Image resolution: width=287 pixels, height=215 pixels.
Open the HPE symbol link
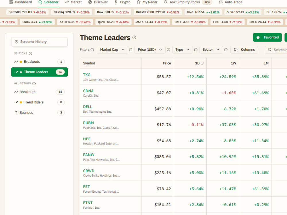[x=87, y=139]
